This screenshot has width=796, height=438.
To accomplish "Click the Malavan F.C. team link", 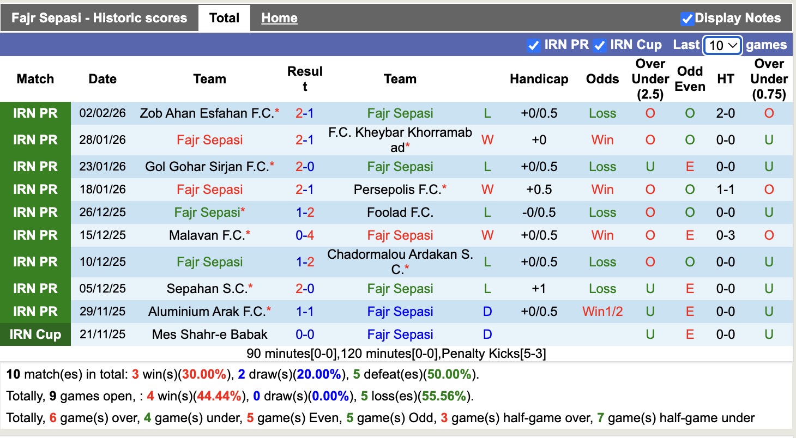I will click(207, 235).
